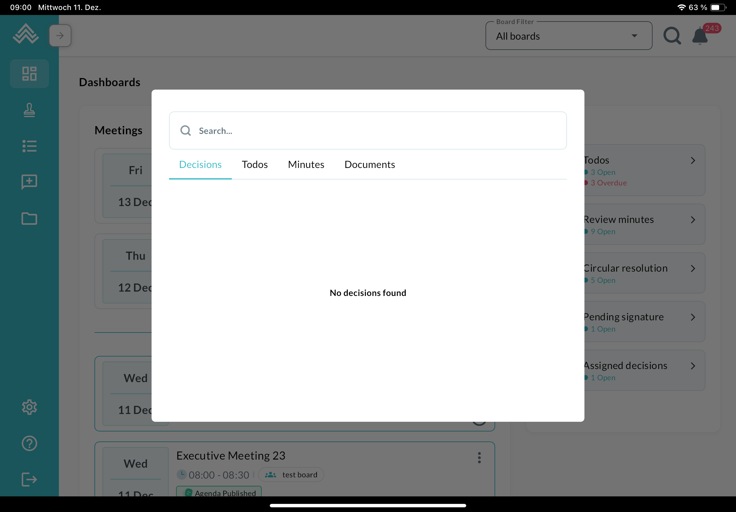
Task: Open the stamp decisions icon in sidebar
Action: pos(29,110)
